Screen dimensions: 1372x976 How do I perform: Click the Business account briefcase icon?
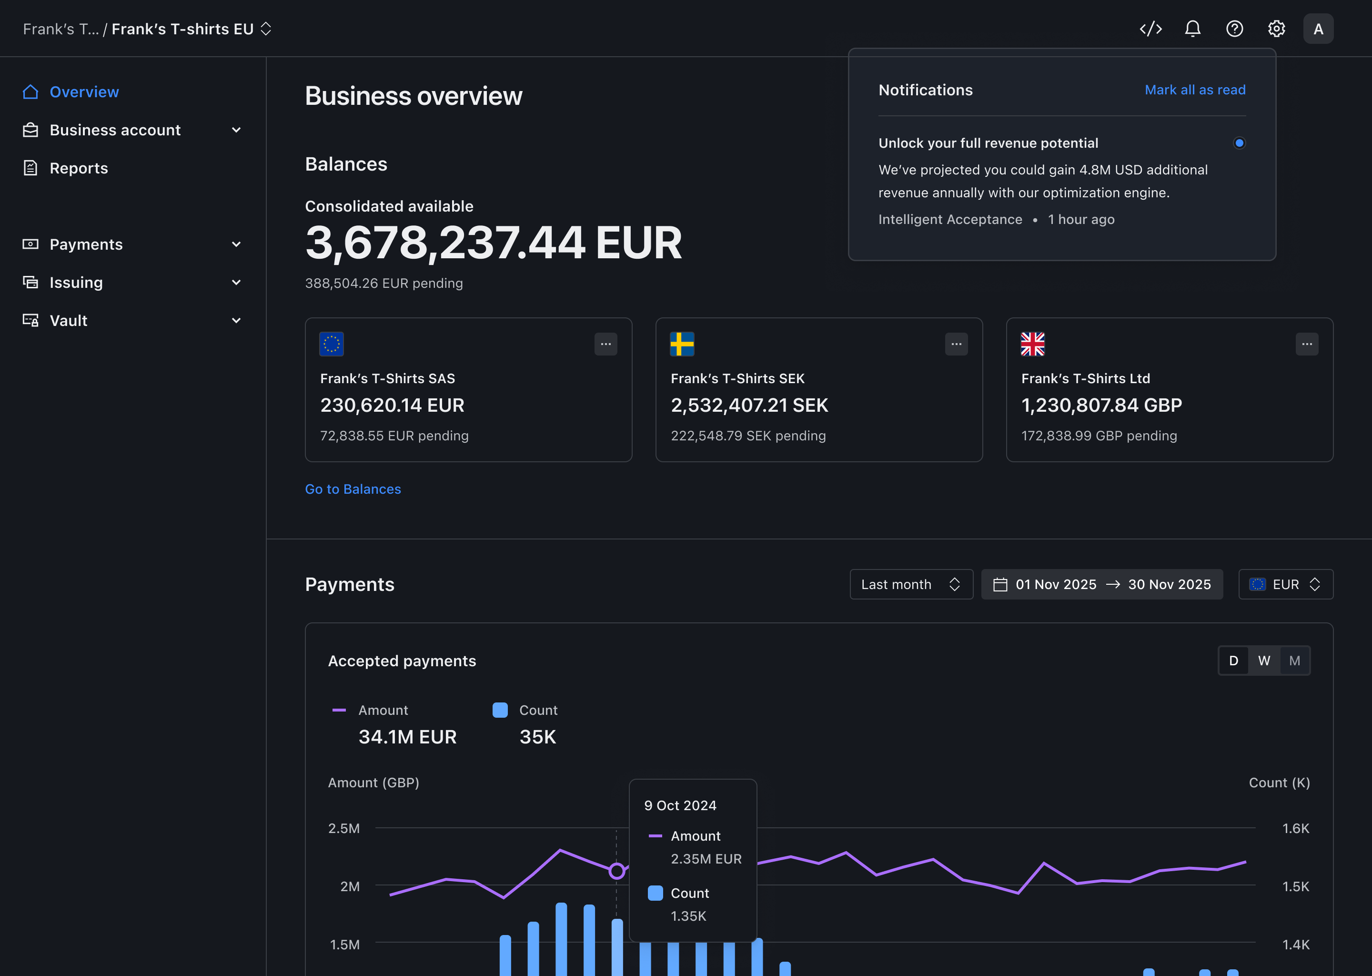30,130
